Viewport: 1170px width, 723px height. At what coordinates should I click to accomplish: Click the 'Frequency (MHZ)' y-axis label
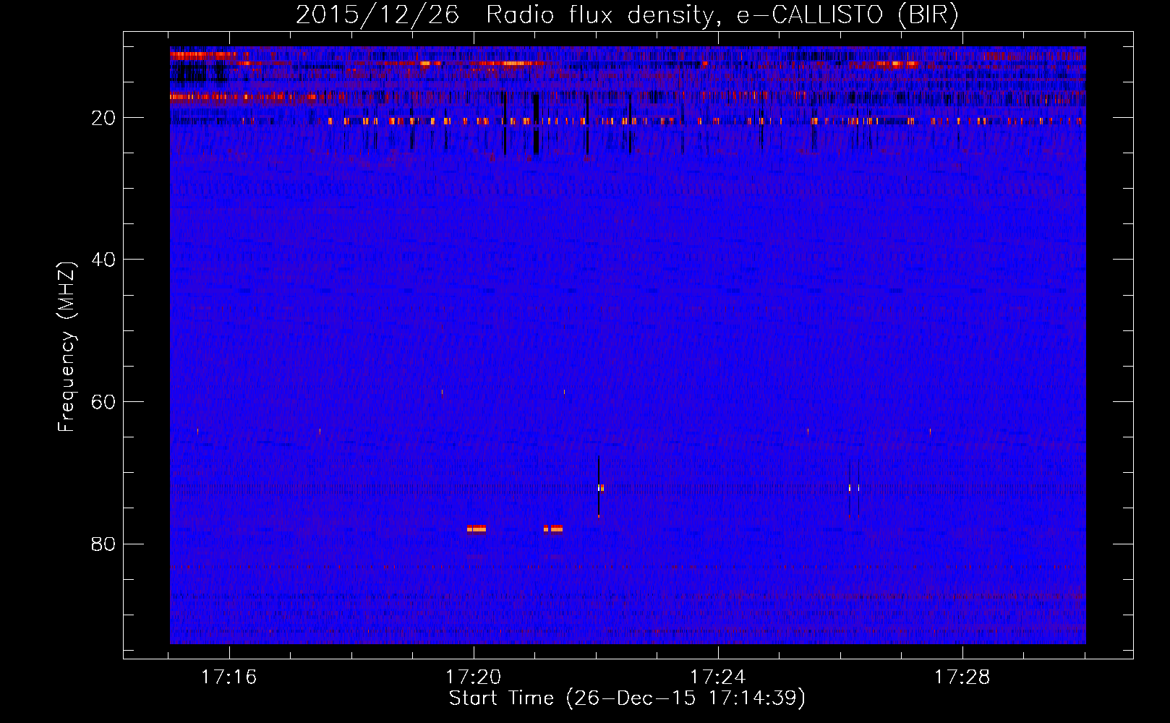click(x=67, y=347)
